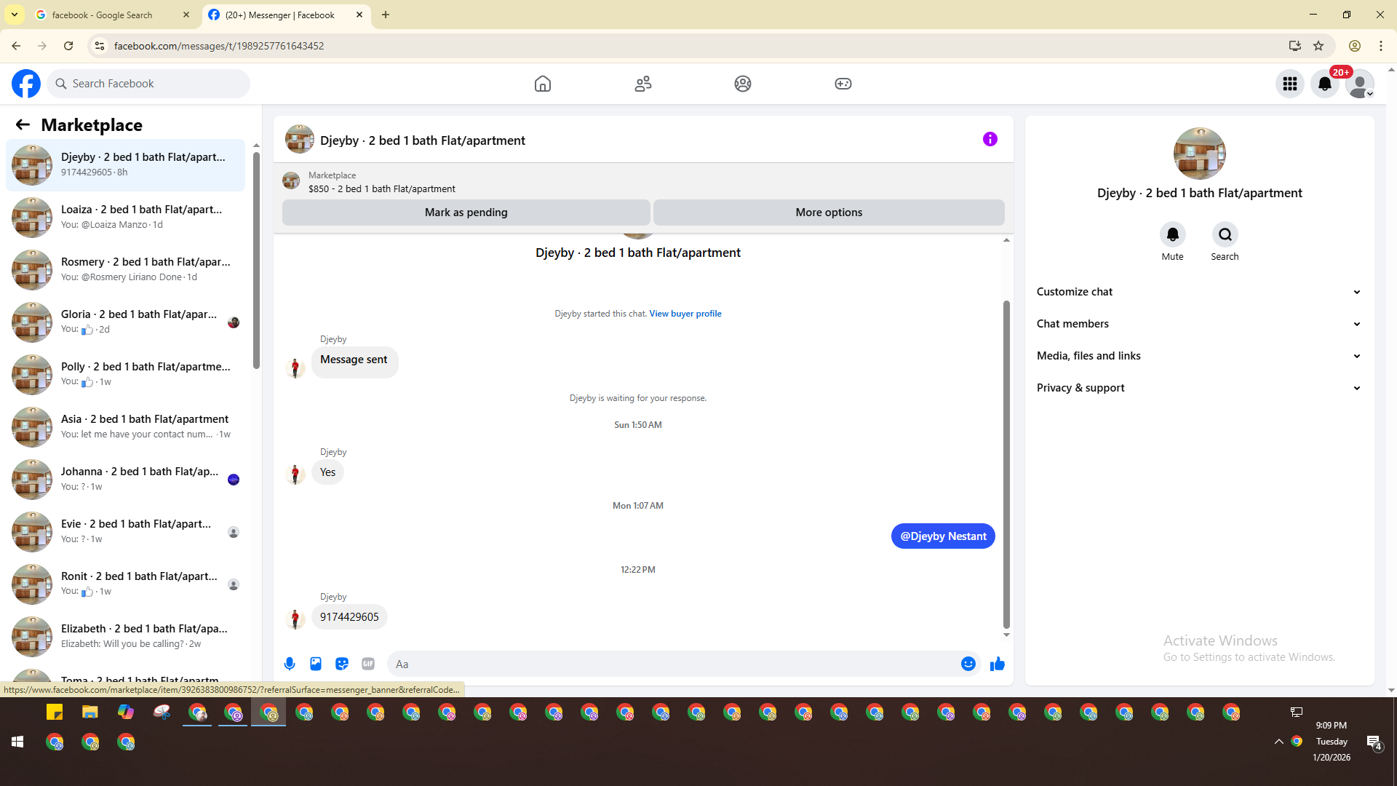Expand the Chat members section
The image size is (1397, 786).
(1199, 324)
